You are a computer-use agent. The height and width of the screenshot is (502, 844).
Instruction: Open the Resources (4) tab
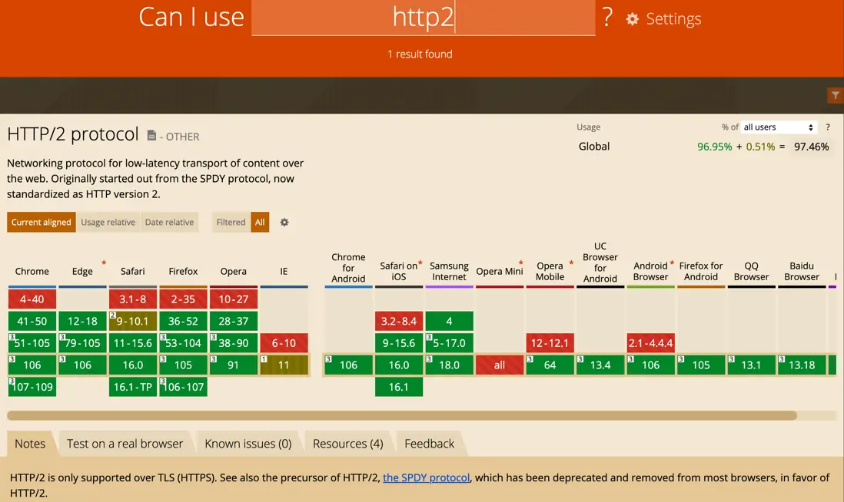tap(348, 444)
